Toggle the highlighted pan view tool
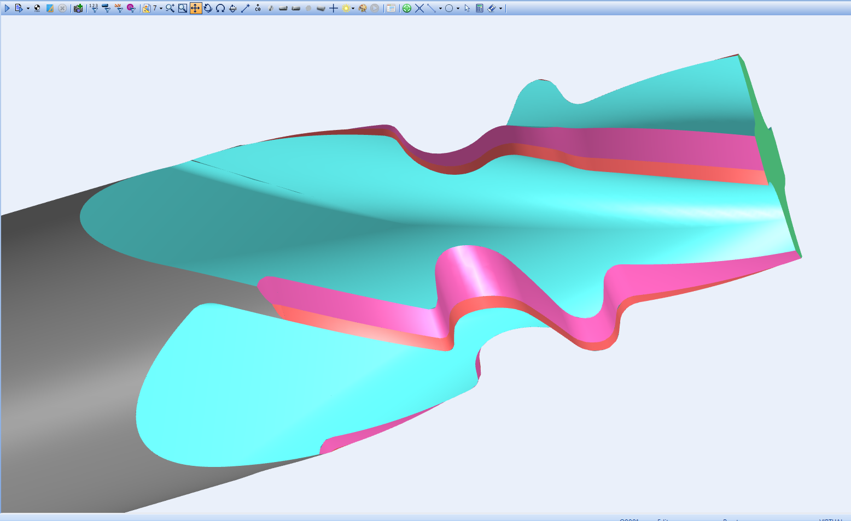This screenshot has width=851, height=521. coord(195,8)
